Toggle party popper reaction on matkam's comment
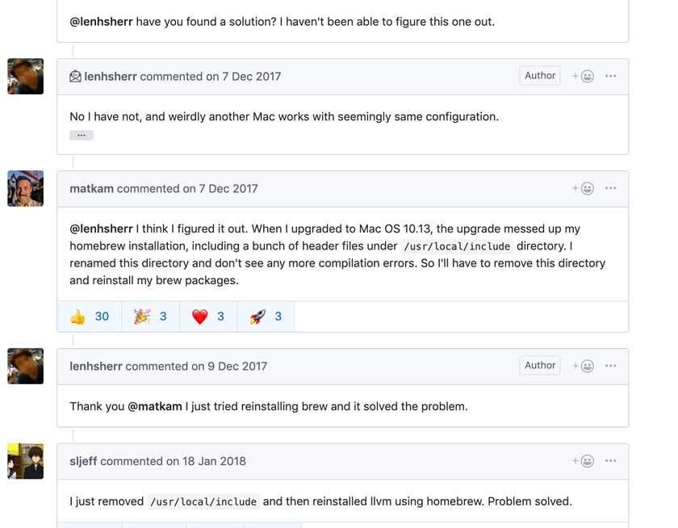This screenshot has width=678, height=528. tap(150, 316)
